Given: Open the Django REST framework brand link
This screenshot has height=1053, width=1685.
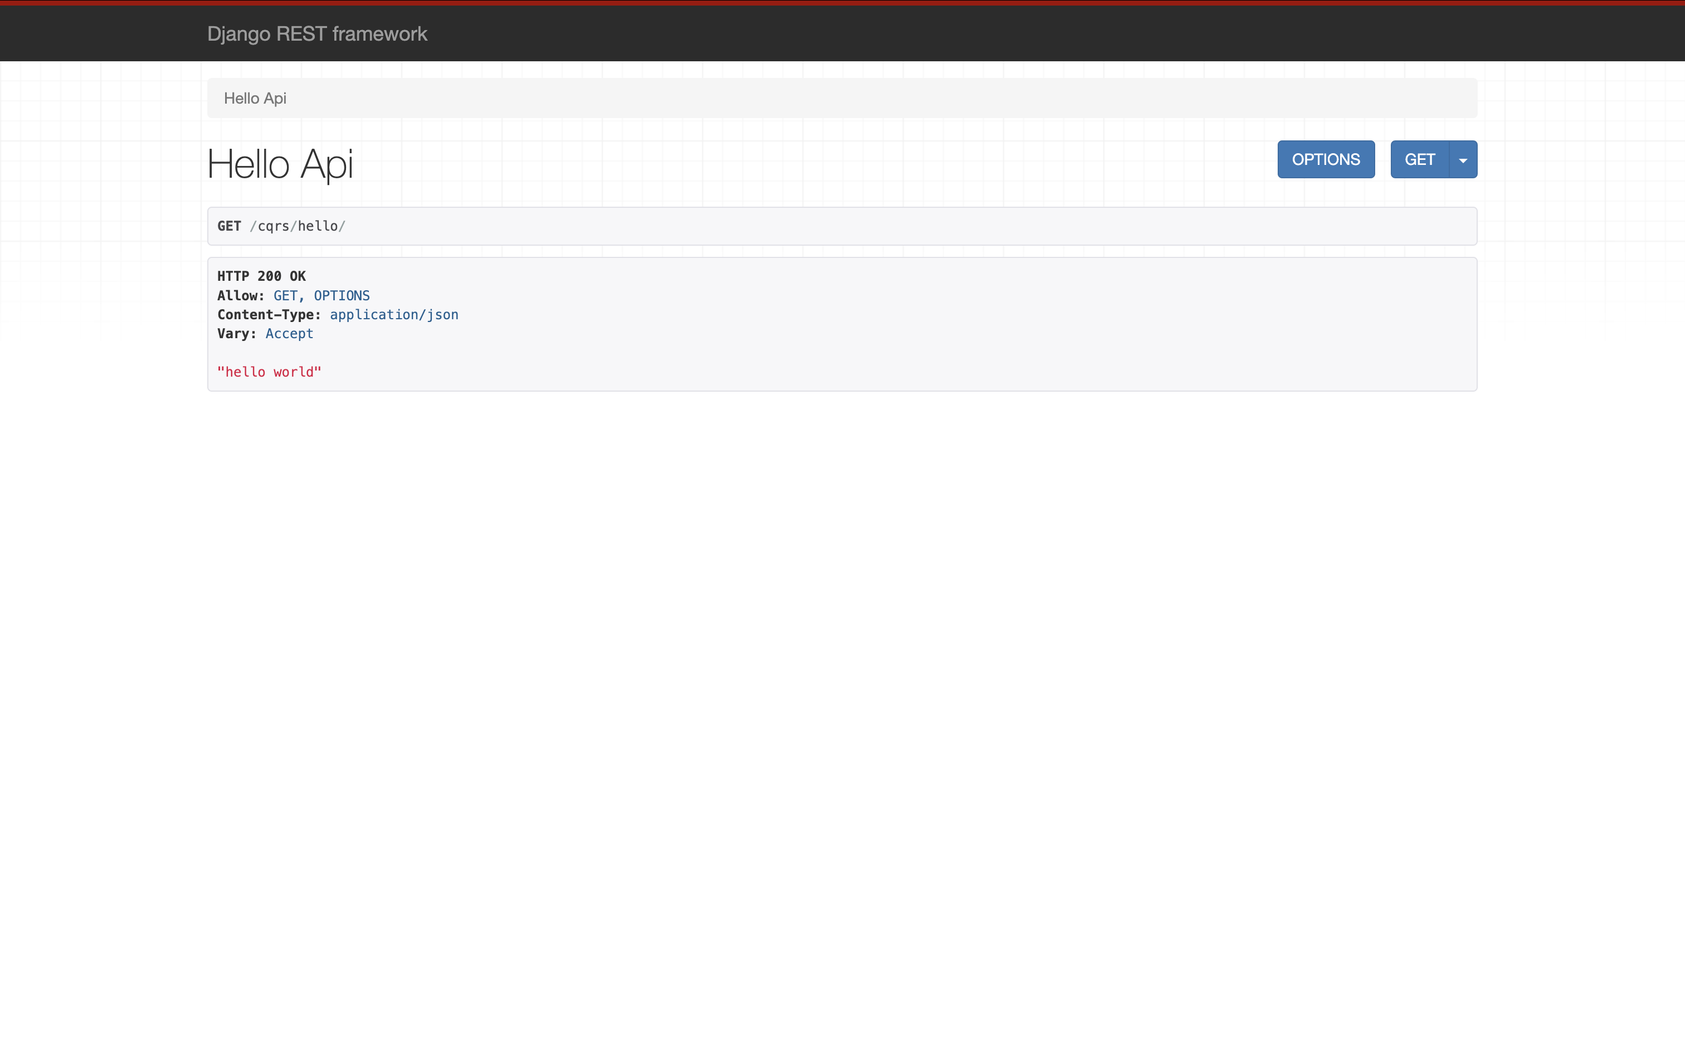Looking at the screenshot, I should click(x=317, y=33).
